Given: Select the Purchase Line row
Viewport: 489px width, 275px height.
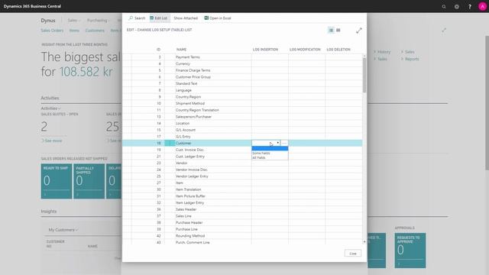Looking at the screenshot, I should [242, 229].
